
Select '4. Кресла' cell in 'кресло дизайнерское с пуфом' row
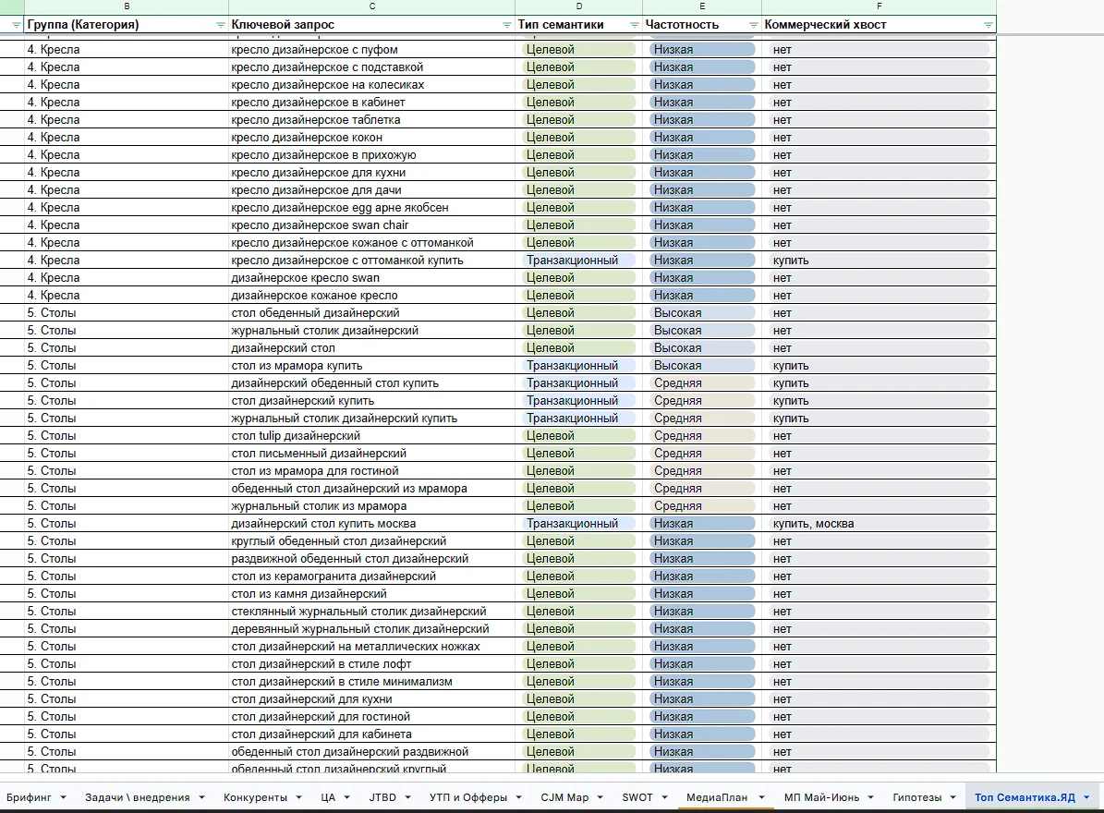(x=127, y=50)
